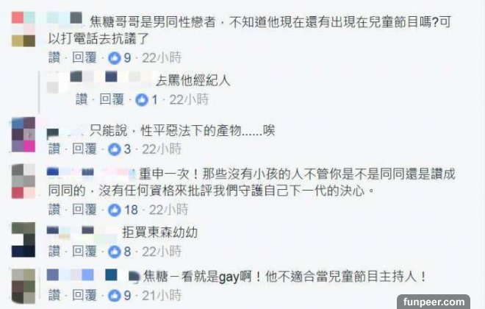Click like icon on the 21小時 comment
This screenshot has height=309, width=485.
pos(114,295)
